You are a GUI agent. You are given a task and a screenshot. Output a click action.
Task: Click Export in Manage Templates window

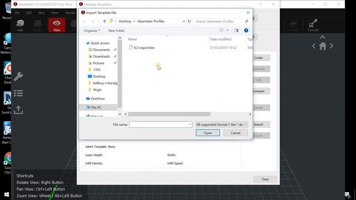261,136
